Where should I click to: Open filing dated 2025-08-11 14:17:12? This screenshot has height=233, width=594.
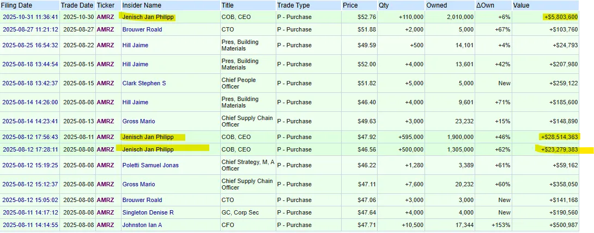coord(31,212)
